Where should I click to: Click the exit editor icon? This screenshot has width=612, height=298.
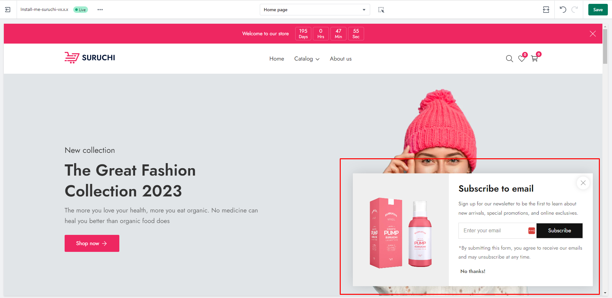pyautogui.click(x=8, y=10)
